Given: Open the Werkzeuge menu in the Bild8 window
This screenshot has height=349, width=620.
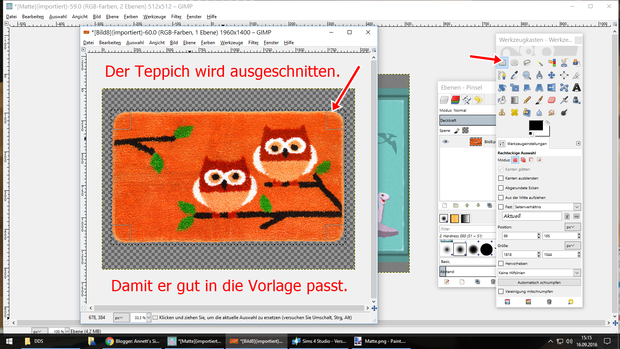Looking at the screenshot, I should coord(232,43).
